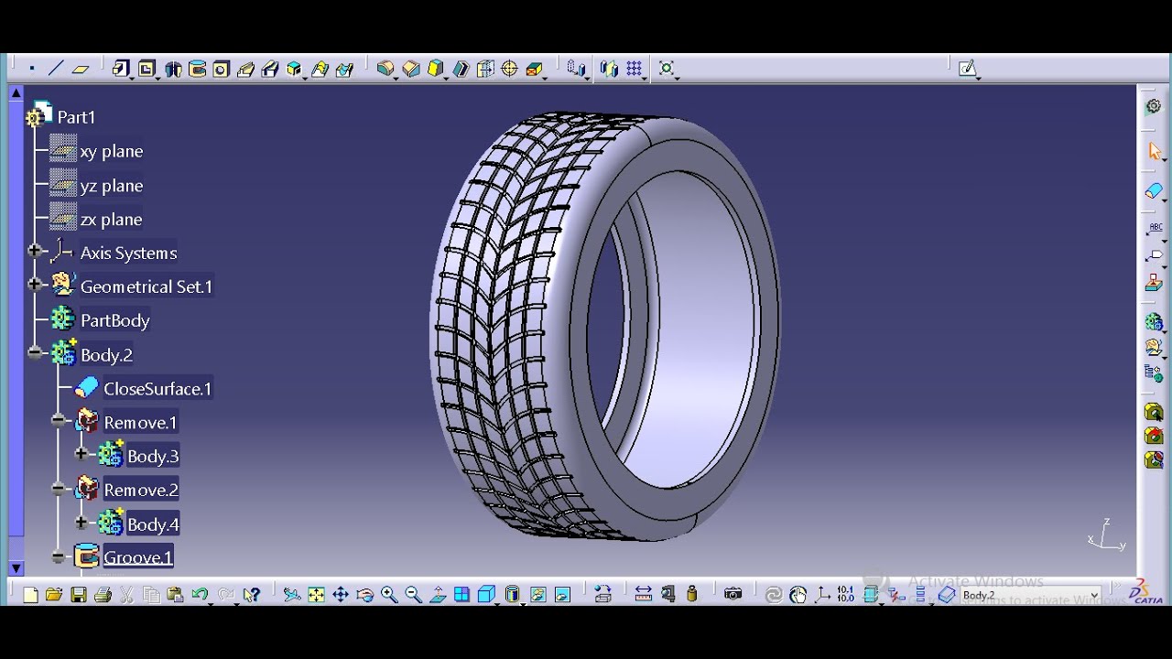
Task: Click the Select arrow tool on right toolbar
Action: tap(1154, 151)
